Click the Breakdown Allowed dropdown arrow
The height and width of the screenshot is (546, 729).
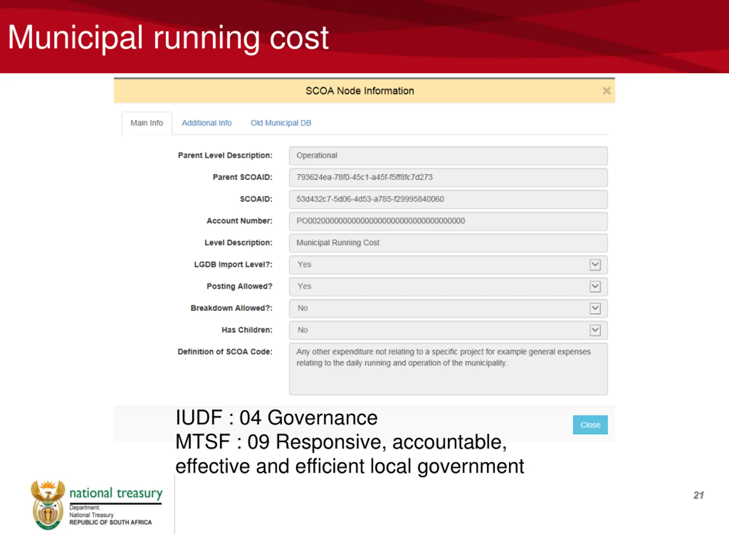pyautogui.click(x=595, y=308)
